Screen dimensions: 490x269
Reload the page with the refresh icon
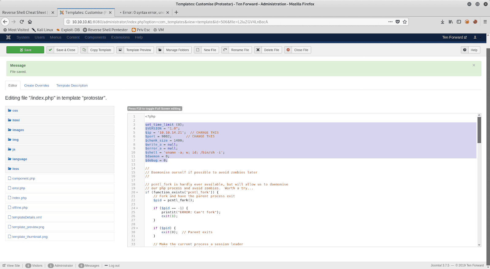point(22,22)
